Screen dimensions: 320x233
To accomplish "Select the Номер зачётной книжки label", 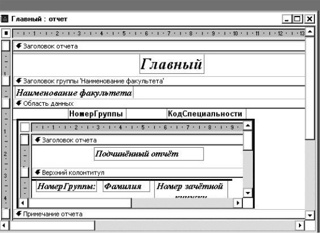I will [191, 189].
